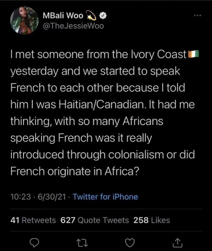Click the verified checkmark badge
The image size is (212, 251).
(x=103, y=16)
